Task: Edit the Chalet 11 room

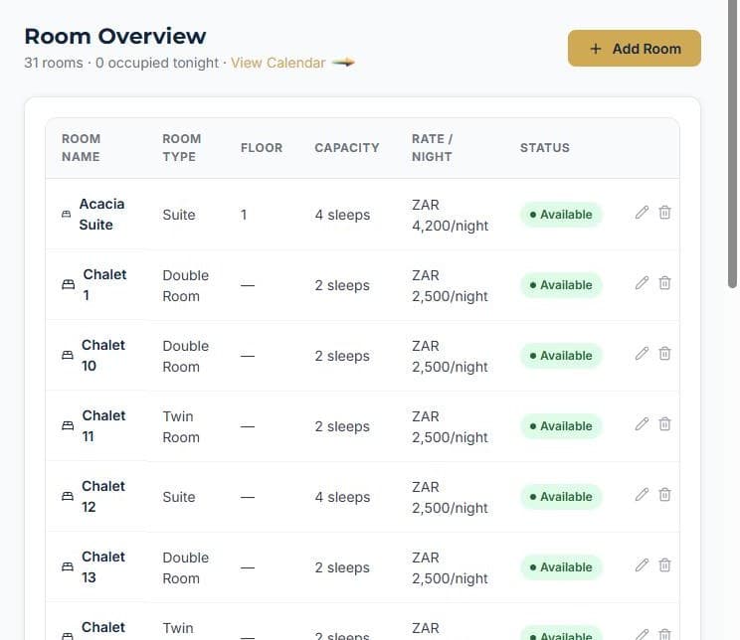Action: [x=642, y=424]
